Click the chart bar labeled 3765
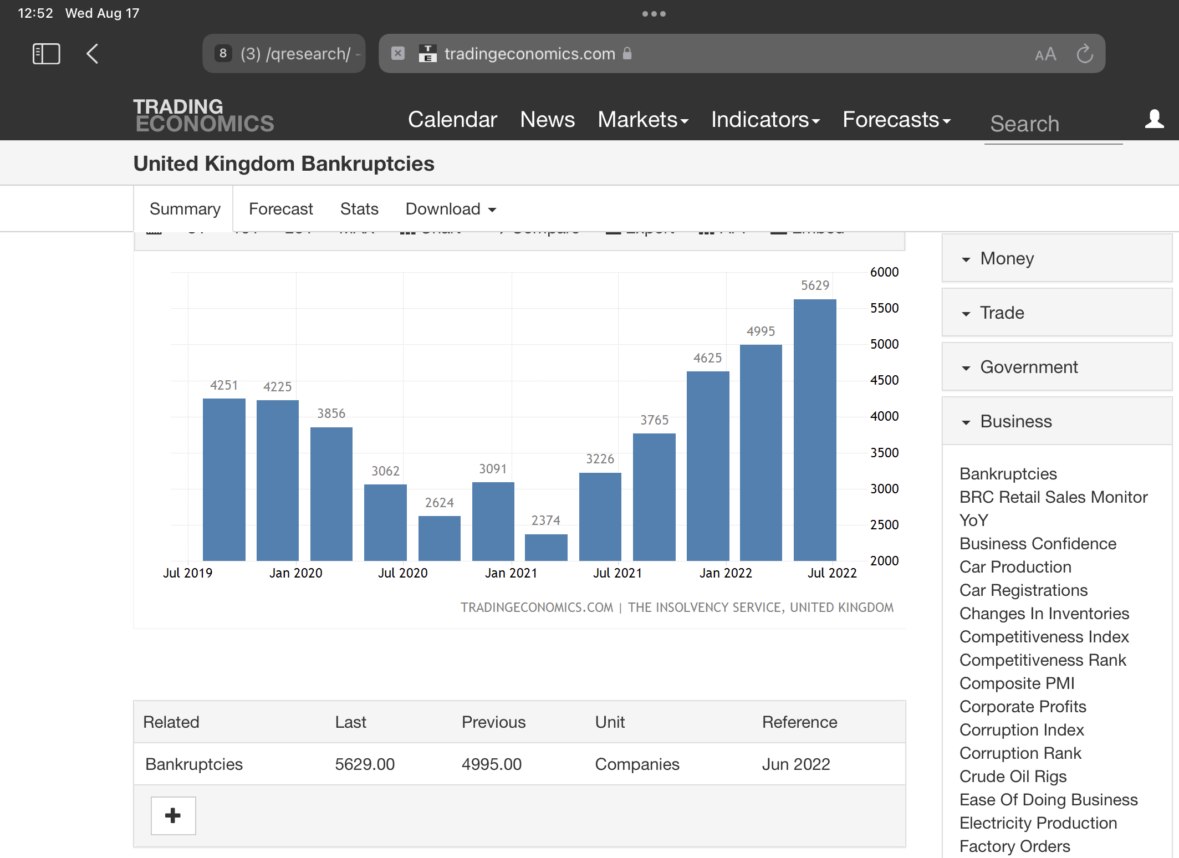Viewport: 1179px width, 858px height. (x=654, y=497)
